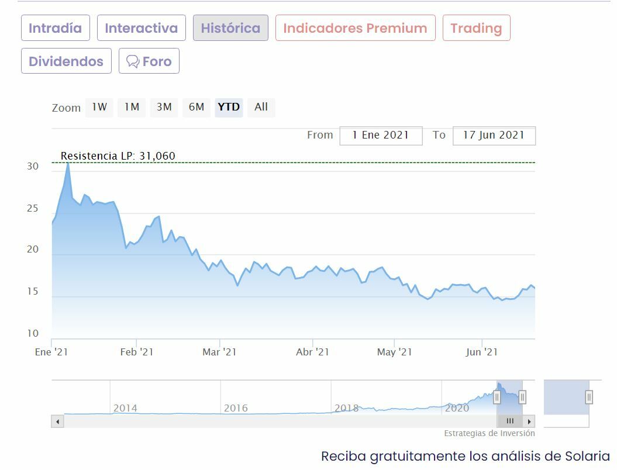Grab the left navigator range handle
Image resolution: width=617 pixels, height=470 pixels.
click(x=497, y=398)
